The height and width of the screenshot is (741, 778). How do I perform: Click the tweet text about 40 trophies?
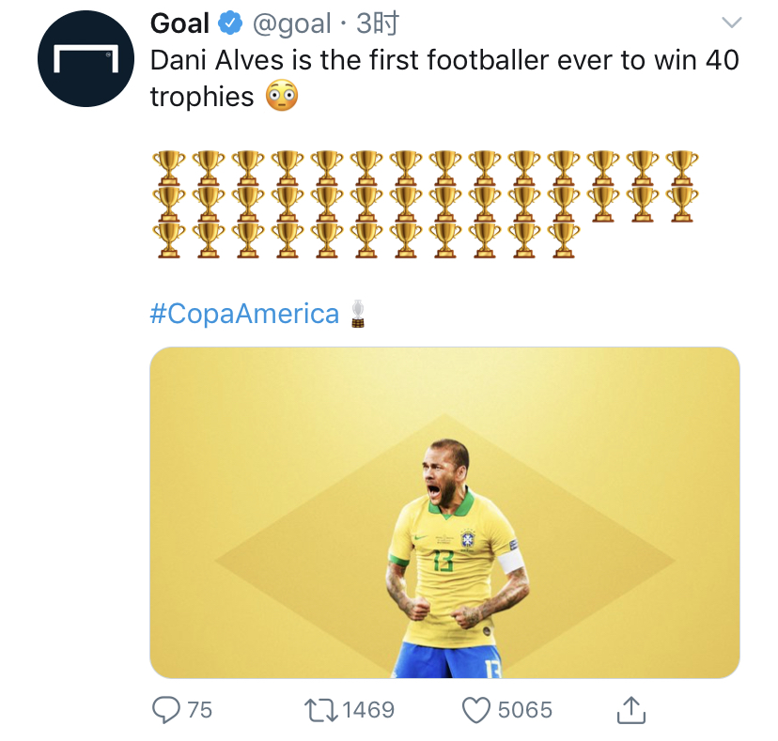(x=443, y=60)
